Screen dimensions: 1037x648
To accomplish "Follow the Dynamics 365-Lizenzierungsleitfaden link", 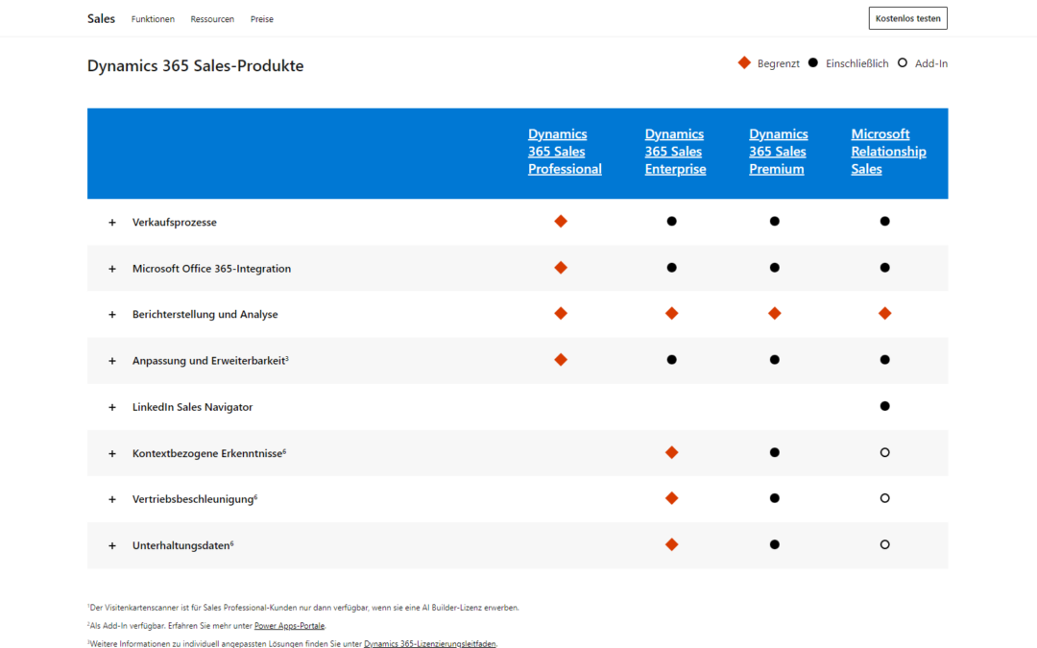I will tap(429, 643).
